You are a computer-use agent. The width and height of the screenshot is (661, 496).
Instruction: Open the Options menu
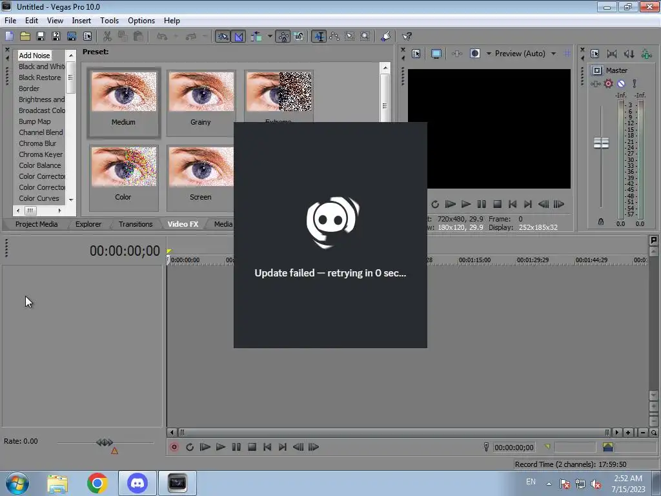(x=141, y=21)
